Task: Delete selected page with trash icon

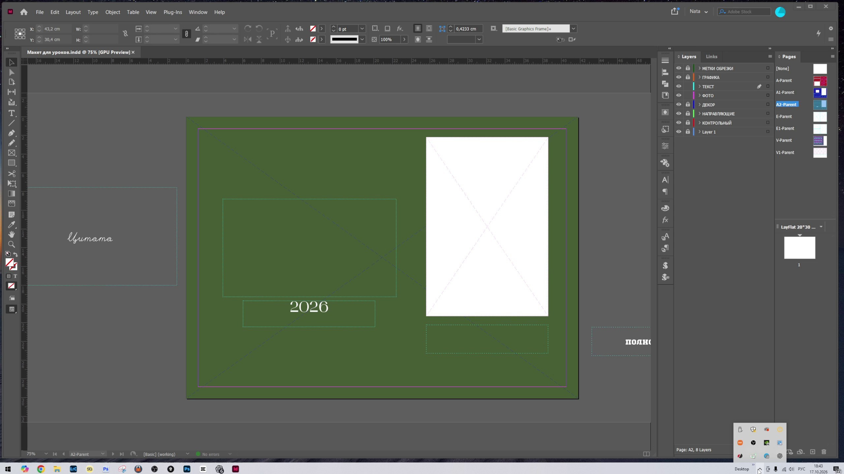Action: pos(824,452)
